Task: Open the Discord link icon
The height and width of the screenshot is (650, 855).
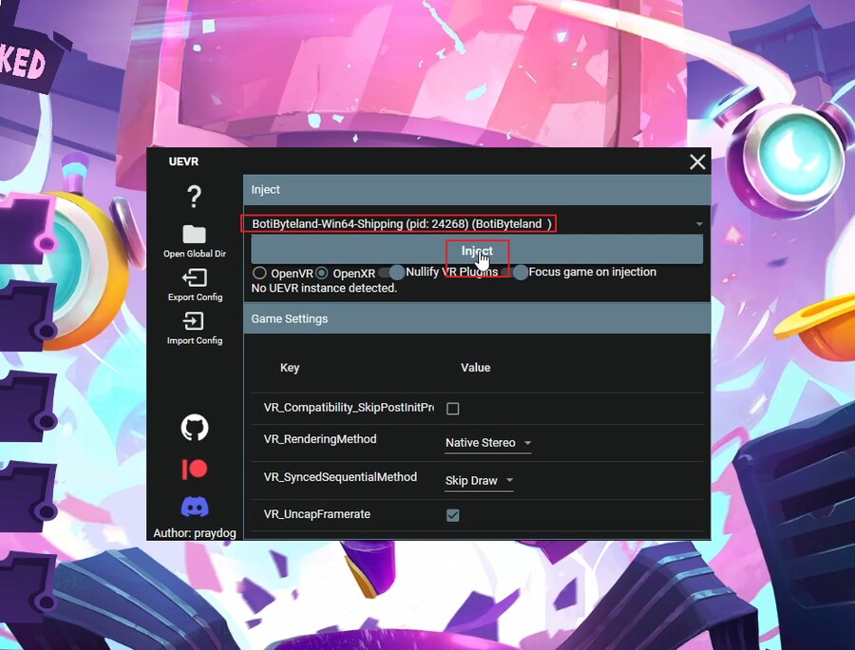Action: 194,507
